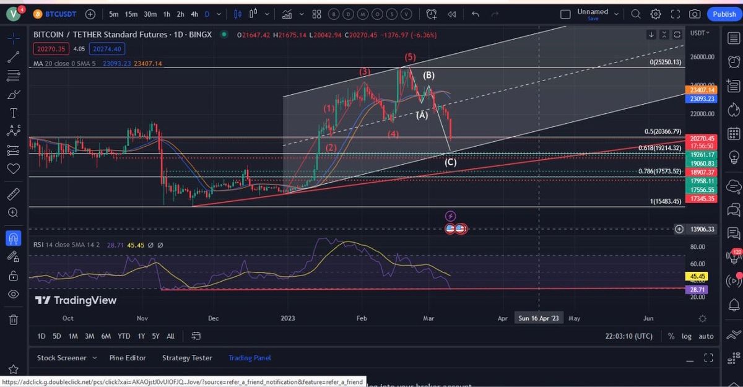Click the Publish button
Viewport: 743px width, 387px height.
click(724, 14)
